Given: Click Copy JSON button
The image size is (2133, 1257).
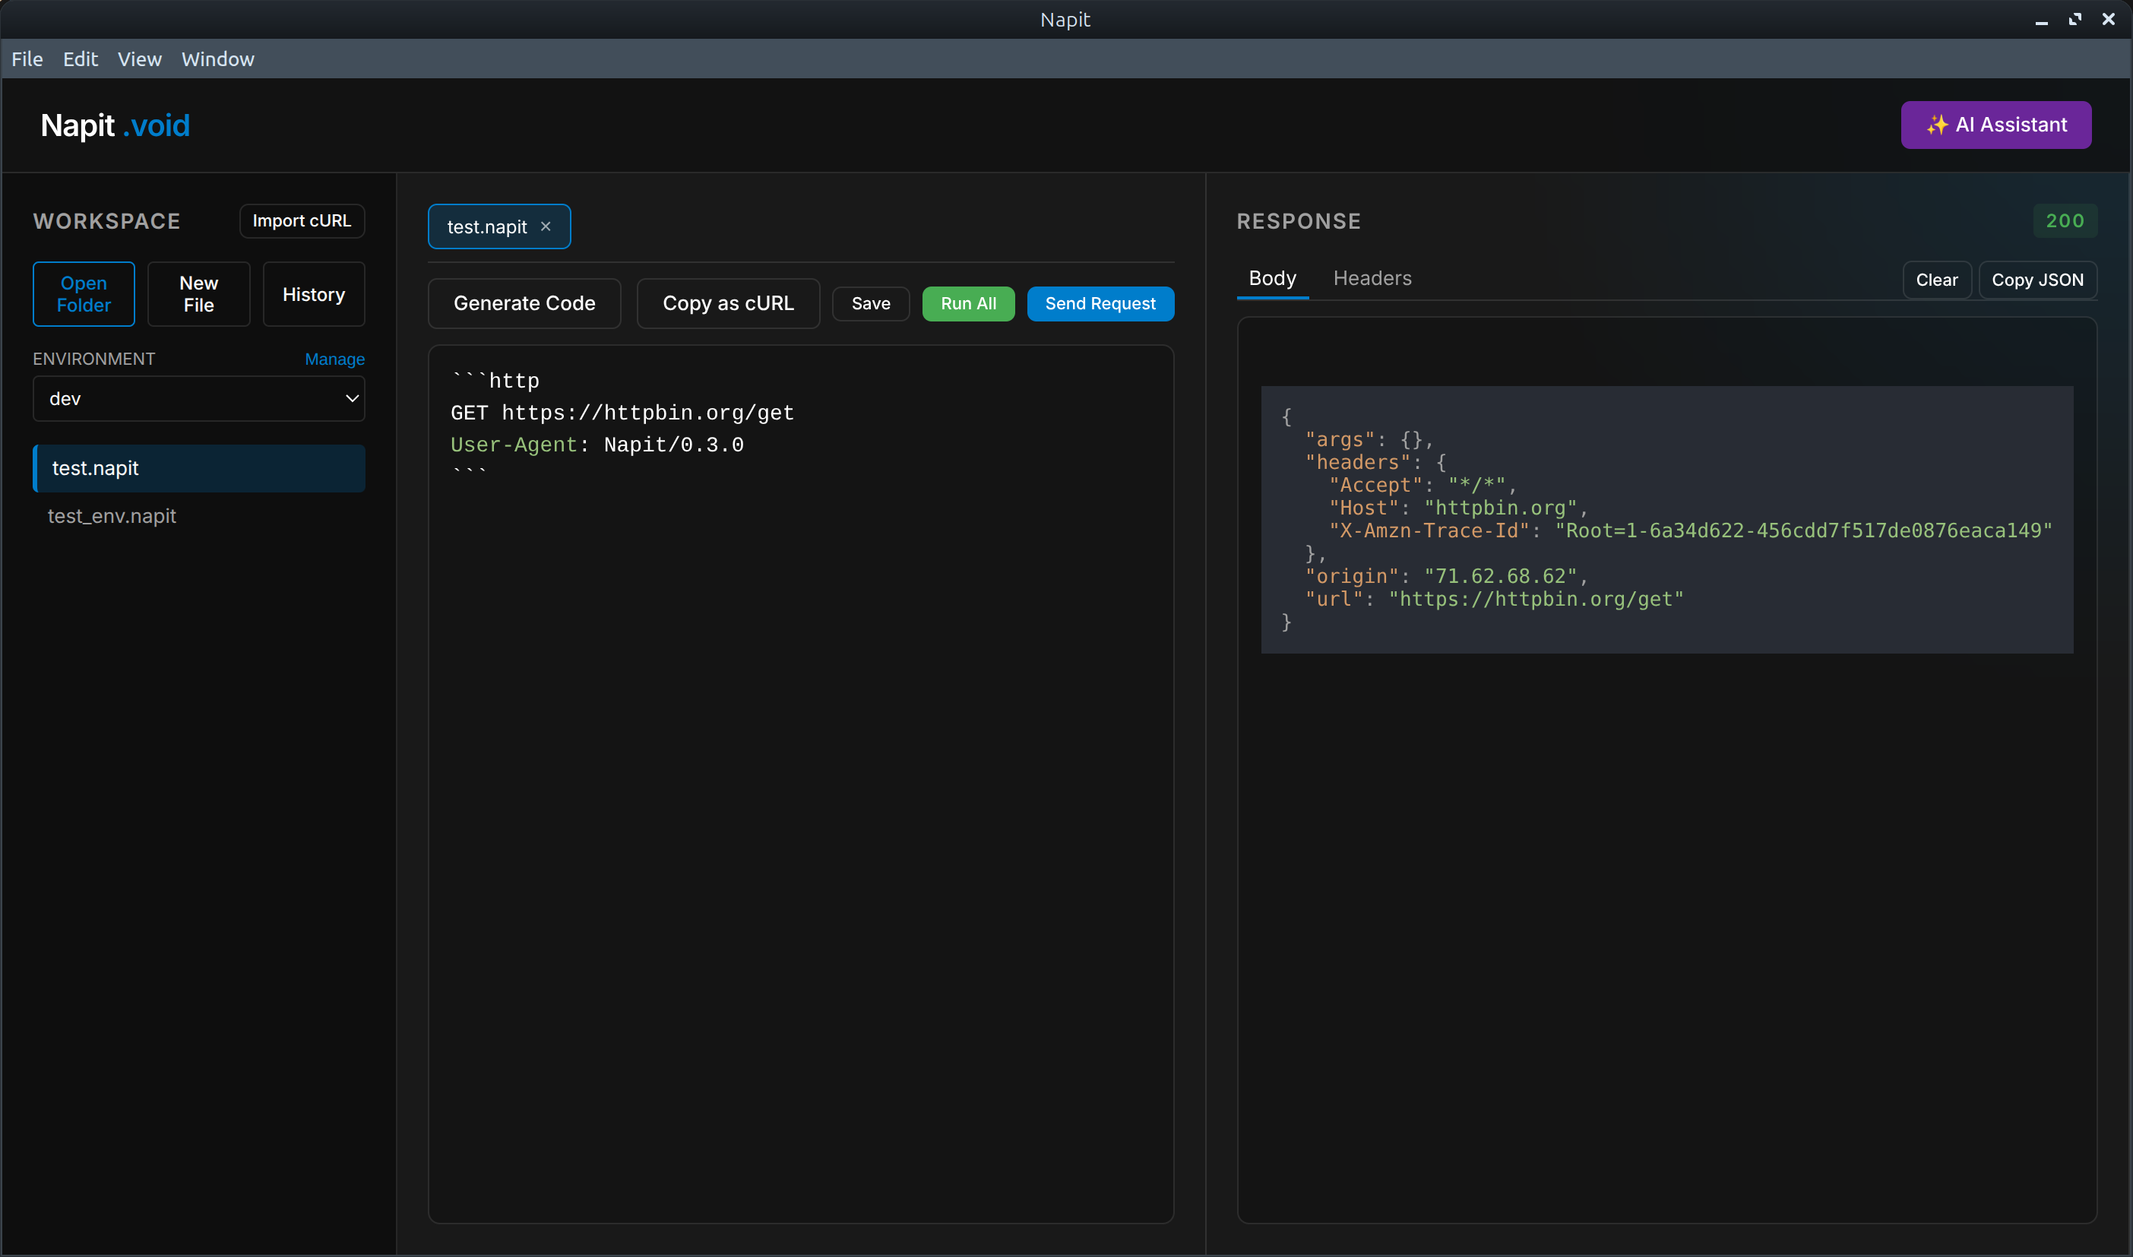Looking at the screenshot, I should point(2037,280).
